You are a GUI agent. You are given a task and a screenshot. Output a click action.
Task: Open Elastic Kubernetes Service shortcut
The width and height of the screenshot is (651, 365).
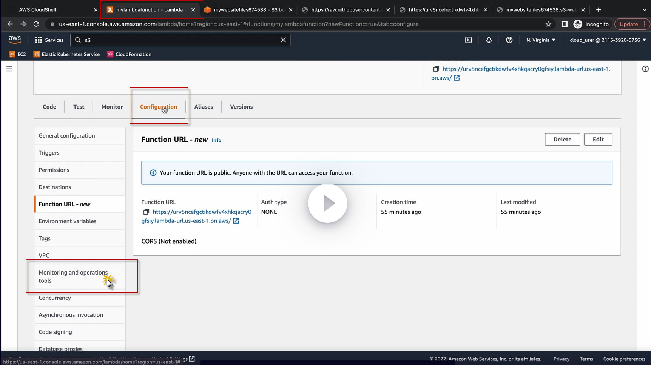tap(67, 54)
